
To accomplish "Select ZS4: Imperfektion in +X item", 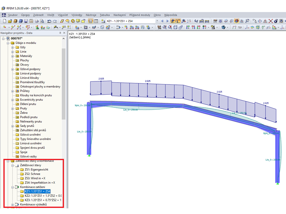I will (40, 183).
